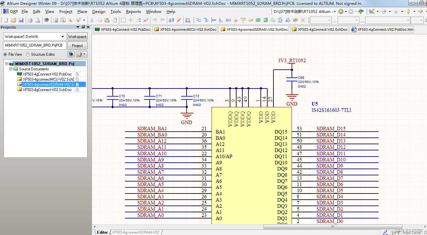Select the Place VCC Power Port tool
The height and width of the screenshot is (235, 427).
pyautogui.click(x=243, y=20)
